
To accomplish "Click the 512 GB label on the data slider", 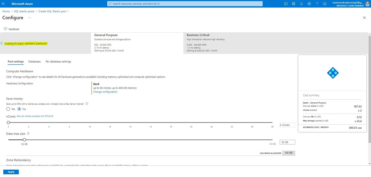I will point(273,144).
